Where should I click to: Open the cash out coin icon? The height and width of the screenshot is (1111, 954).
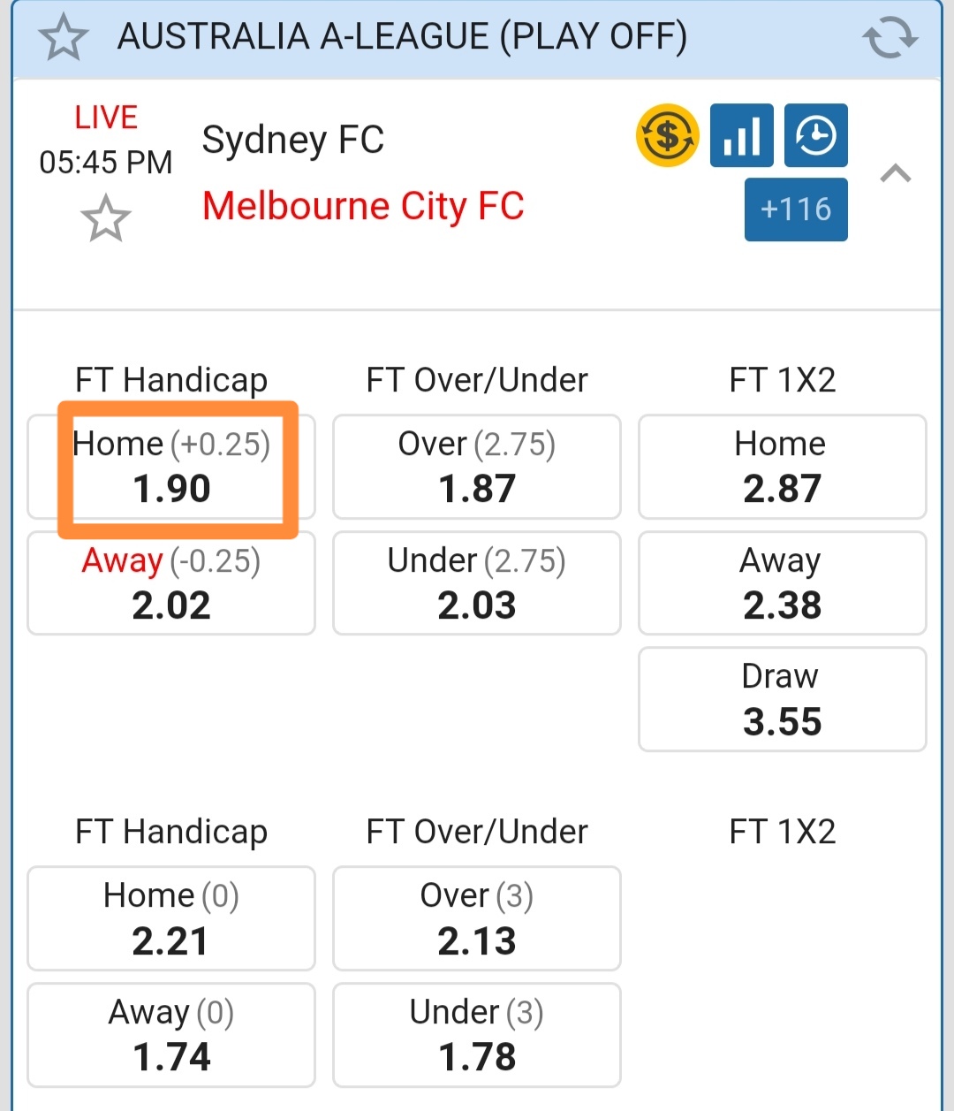[x=668, y=135]
